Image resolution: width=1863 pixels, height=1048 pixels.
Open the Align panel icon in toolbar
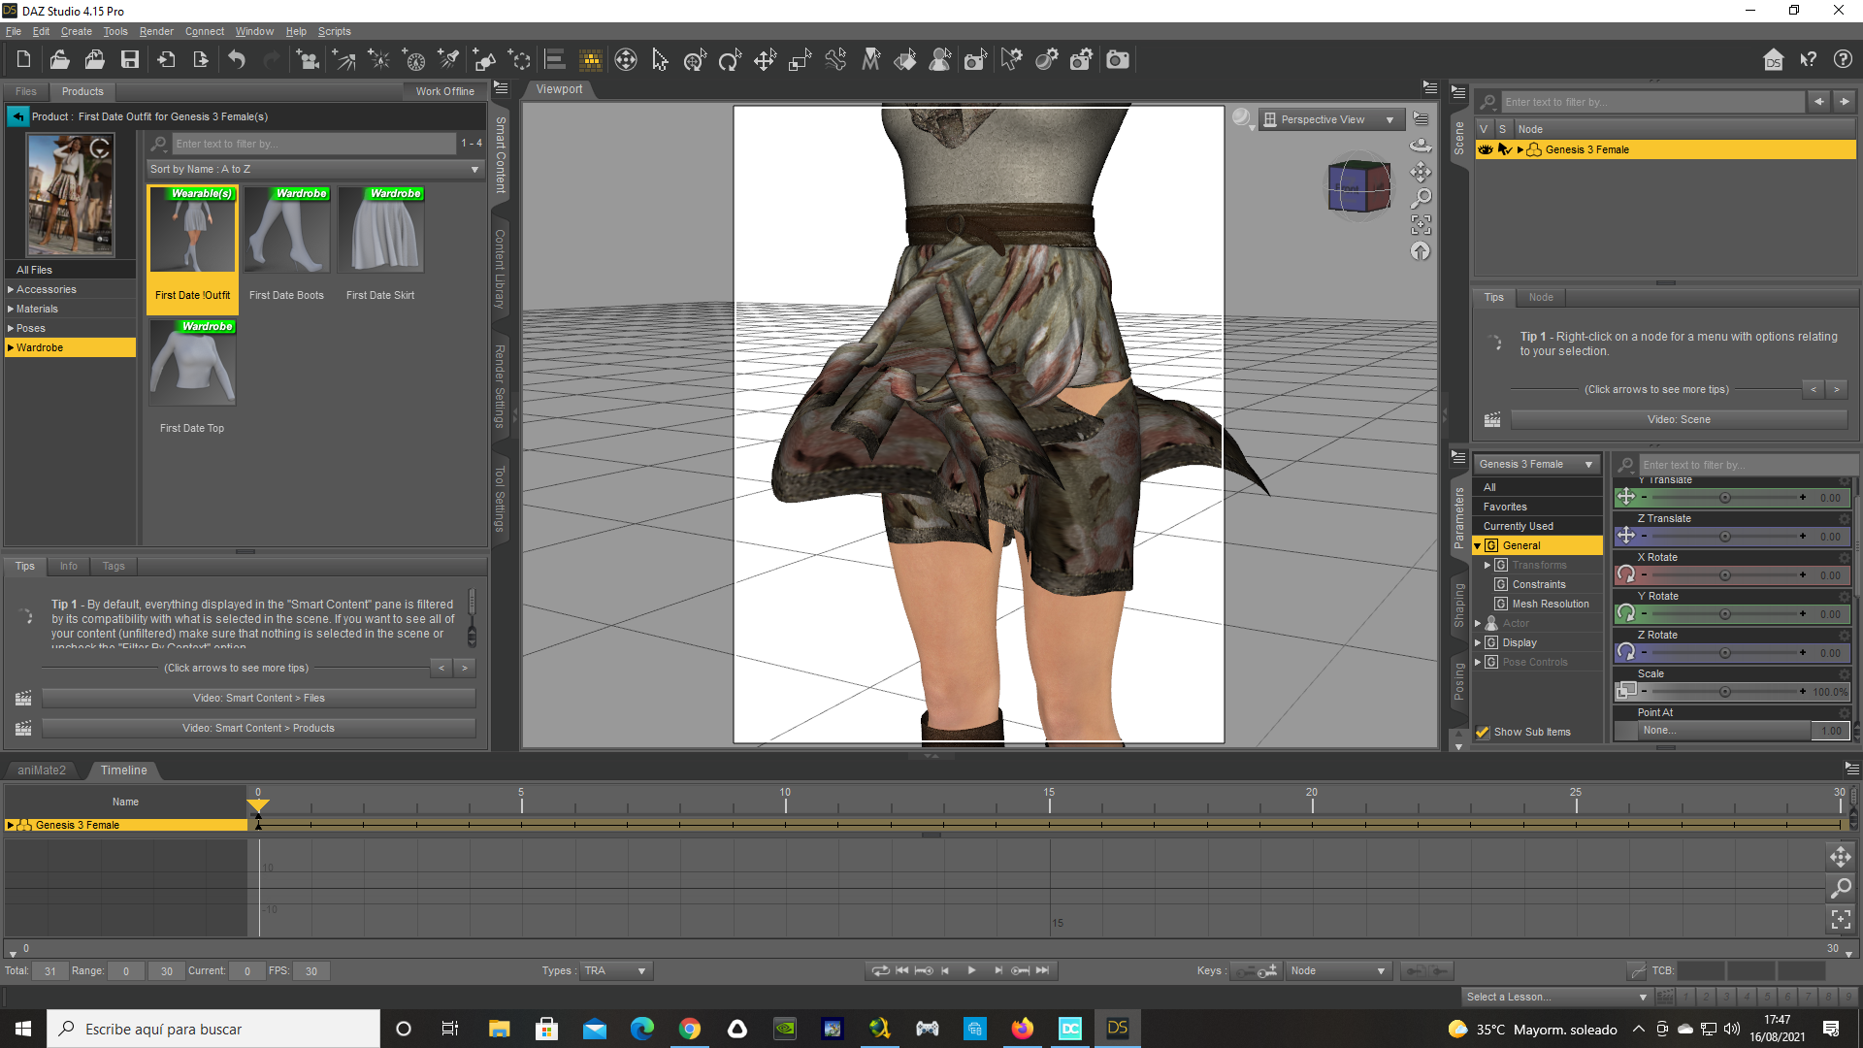click(555, 60)
